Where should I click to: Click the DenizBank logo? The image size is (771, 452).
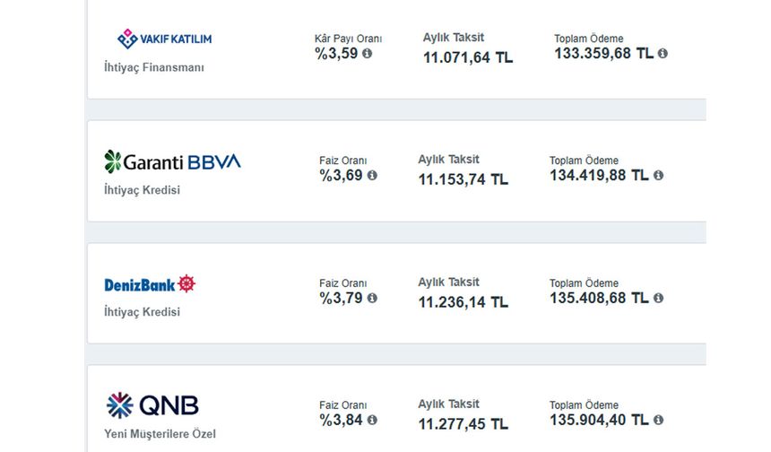[x=150, y=283]
